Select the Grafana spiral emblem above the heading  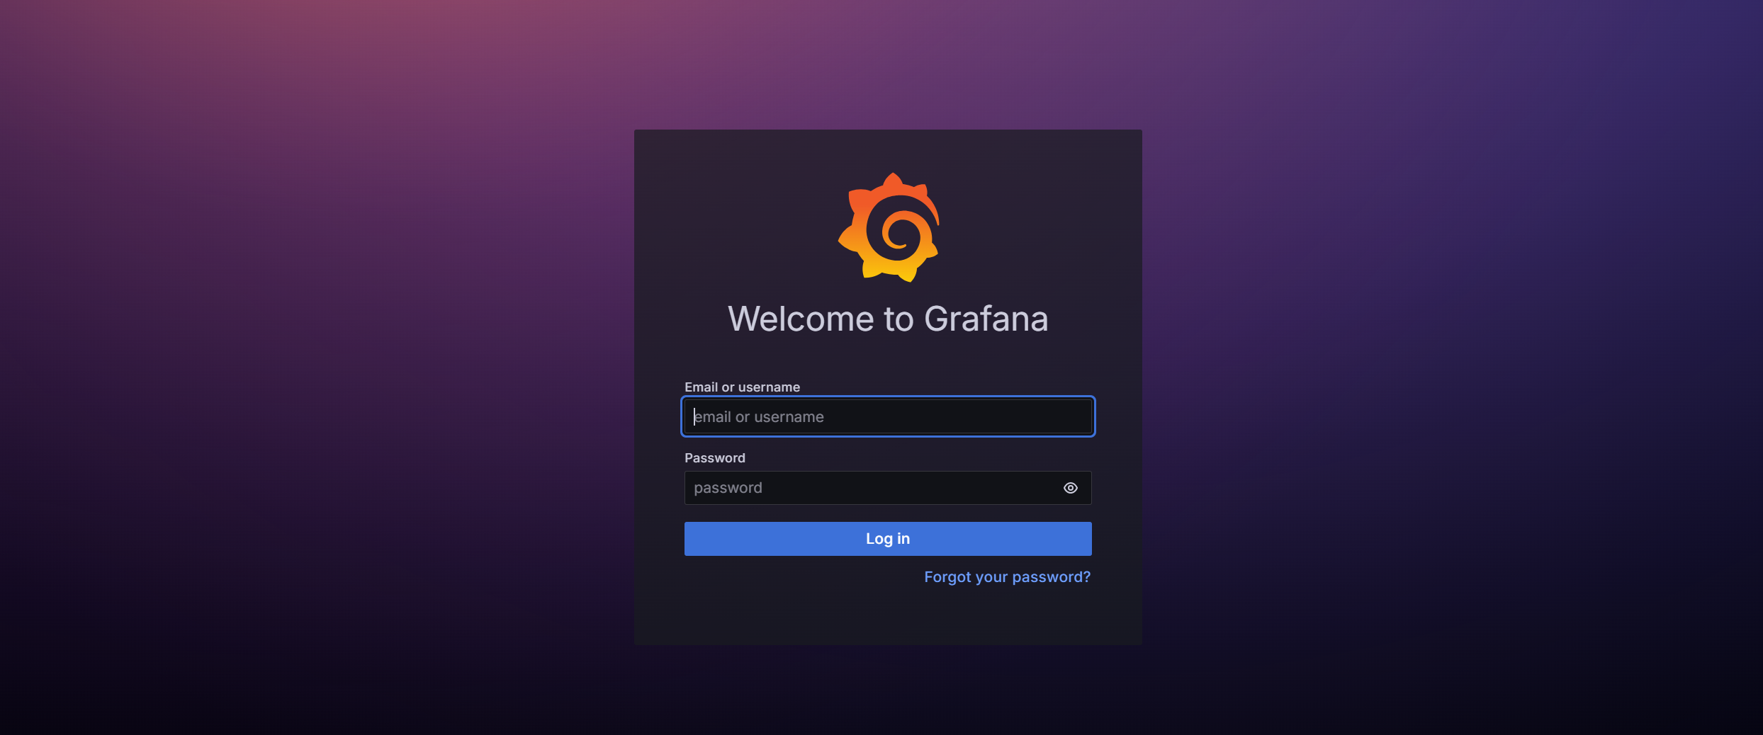point(889,228)
